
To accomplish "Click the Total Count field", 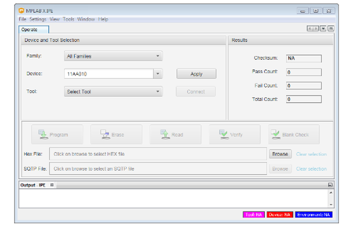I will 304,99.
